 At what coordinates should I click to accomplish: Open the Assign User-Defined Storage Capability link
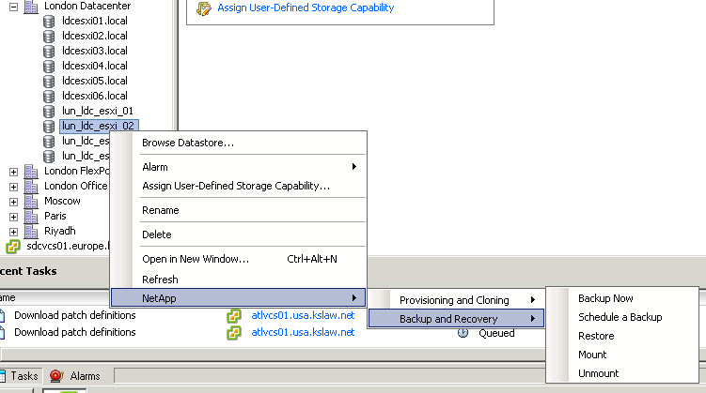306,8
